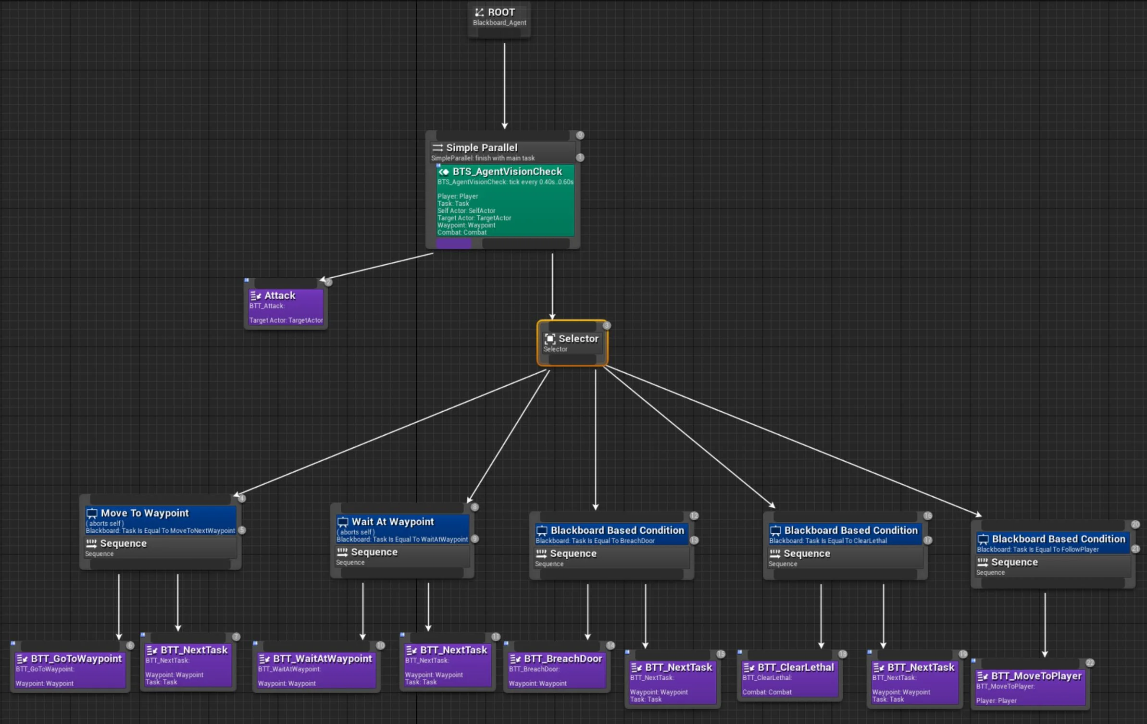1147x724 pixels.
Task: Click the BTT_MoveToPlayer task icon
Action: (983, 676)
